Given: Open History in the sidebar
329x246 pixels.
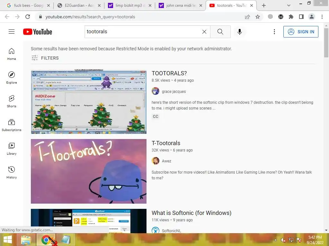Looking at the screenshot, I should pos(12,173).
